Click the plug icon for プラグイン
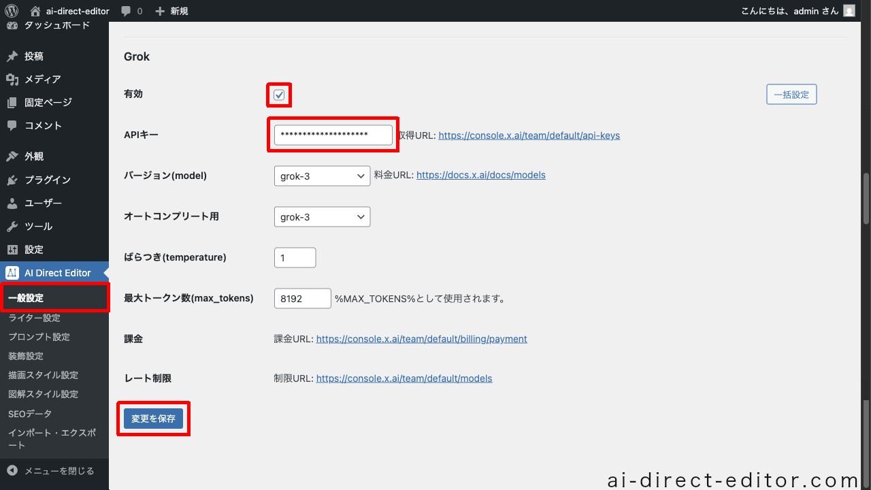Image resolution: width=871 pixels, height=490 pixels. tap(12, 180)
